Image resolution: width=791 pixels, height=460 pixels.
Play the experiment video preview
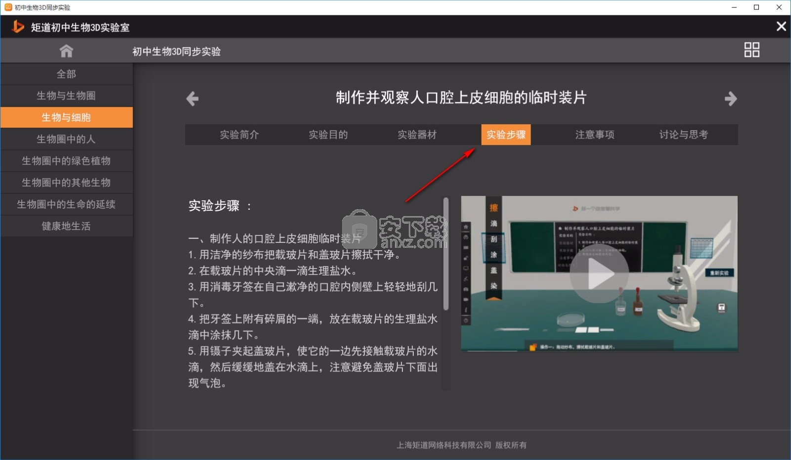599,274
